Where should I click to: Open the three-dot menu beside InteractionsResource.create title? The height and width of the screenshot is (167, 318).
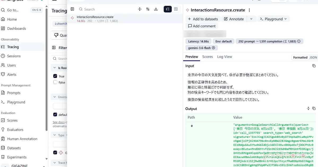pos(249,10)
